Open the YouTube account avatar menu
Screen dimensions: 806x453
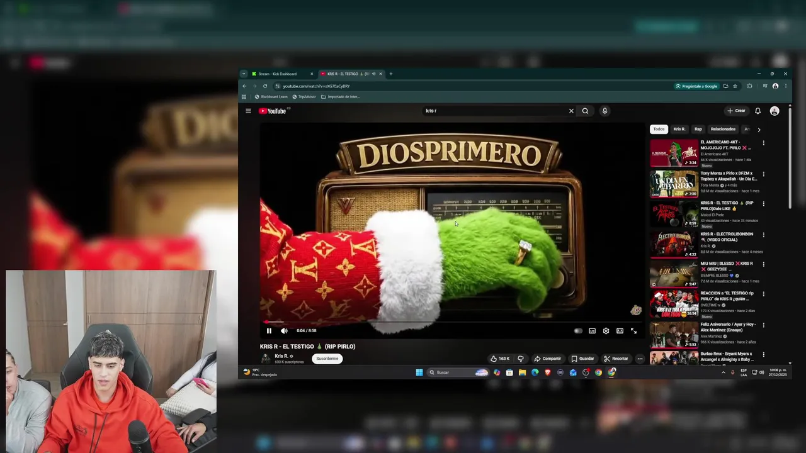[775, 111]
